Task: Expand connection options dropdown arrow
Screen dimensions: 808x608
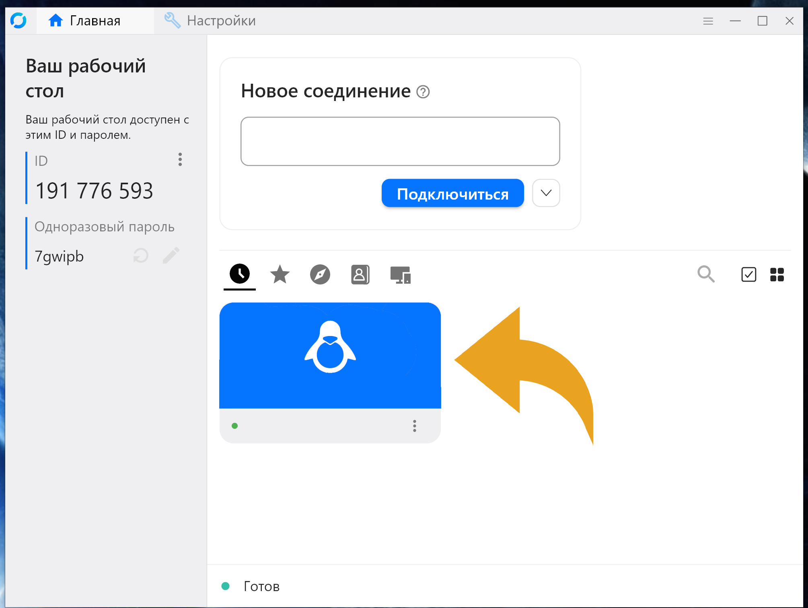Action: click(x=546, y=193)
